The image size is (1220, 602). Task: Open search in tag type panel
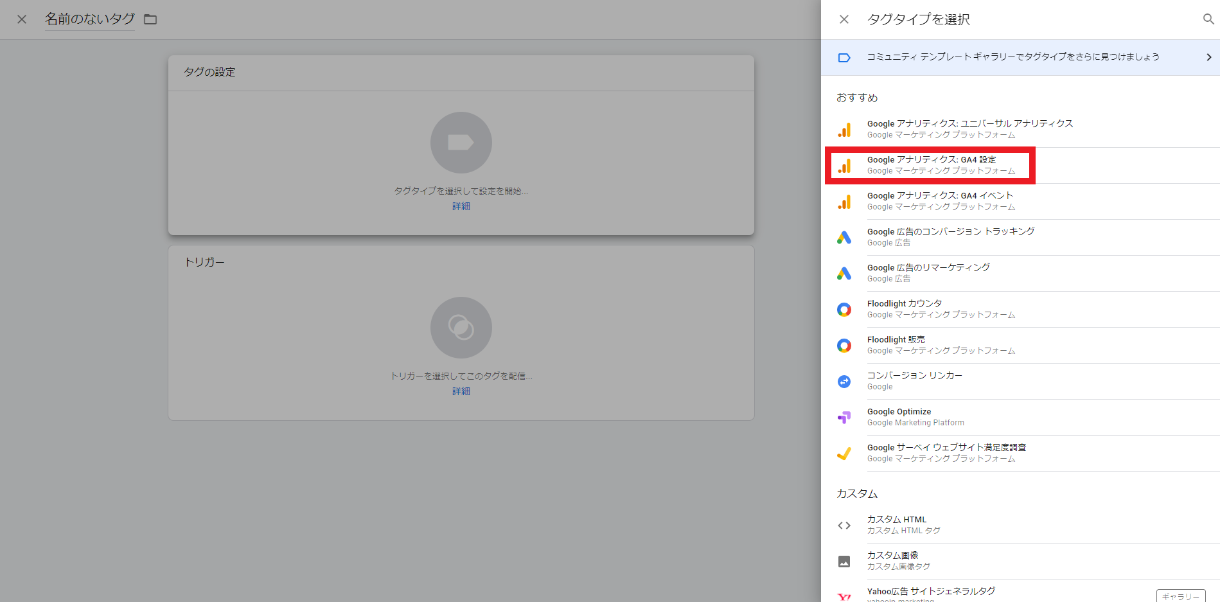(1208, 19)
